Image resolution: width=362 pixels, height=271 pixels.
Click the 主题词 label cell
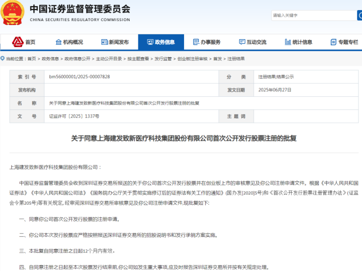[x=236, y=116]
